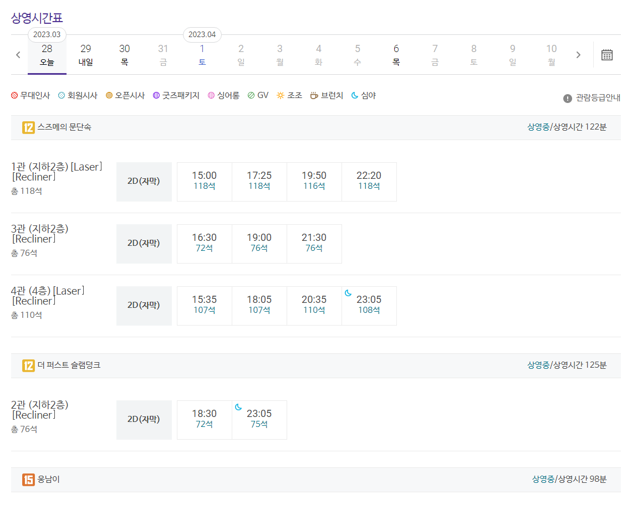Book 2관 18:30 Slam Dunk showing
This screenshot has height=510, width=632.
click(x=205, y=419)
